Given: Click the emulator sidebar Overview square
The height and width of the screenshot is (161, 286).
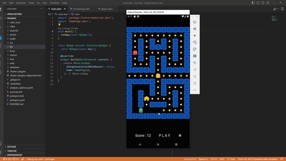Looking at the screenshot, I should pos(195,83).
